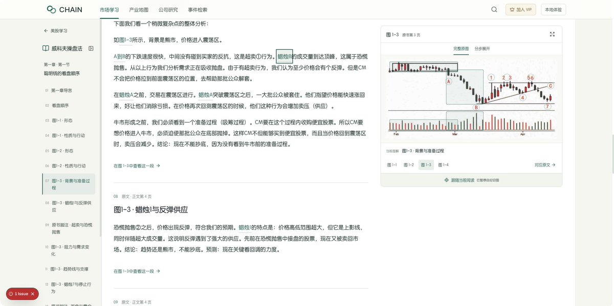Open search with the magnifier icon

coord(494,9)
